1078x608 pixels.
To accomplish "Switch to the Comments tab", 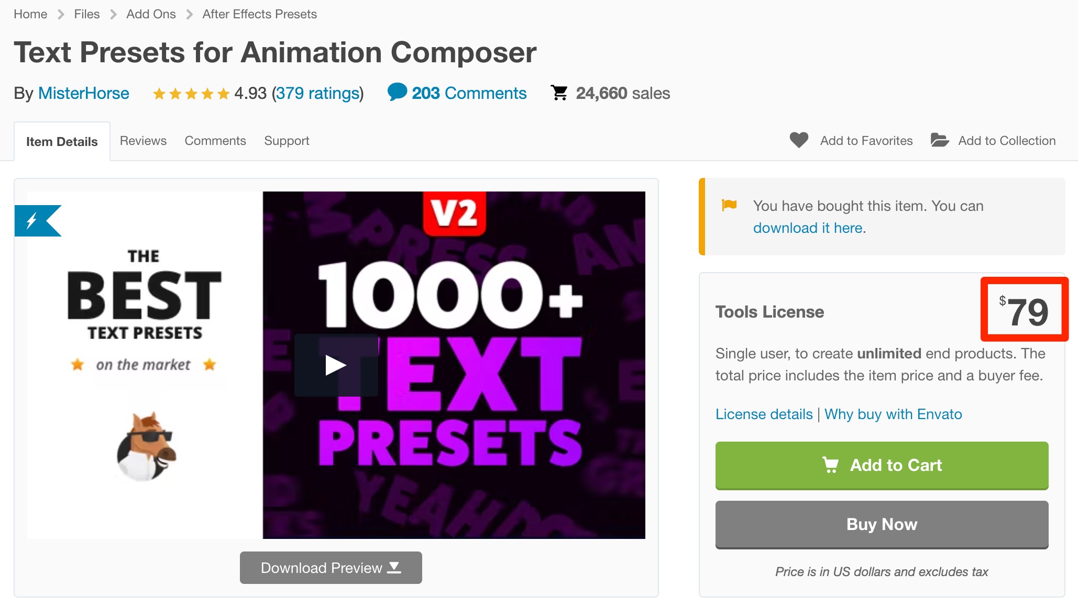I will (215, 141).
